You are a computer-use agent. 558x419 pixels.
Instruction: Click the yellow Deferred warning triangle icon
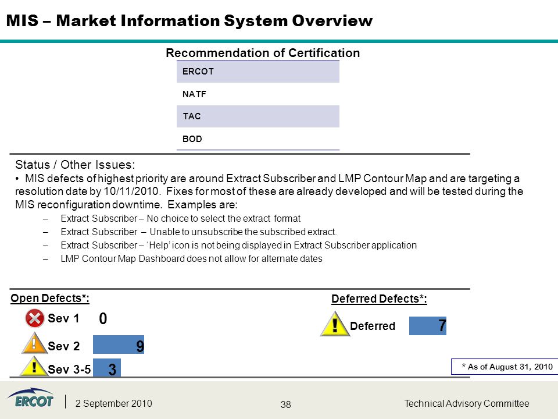tap(335, 324)
